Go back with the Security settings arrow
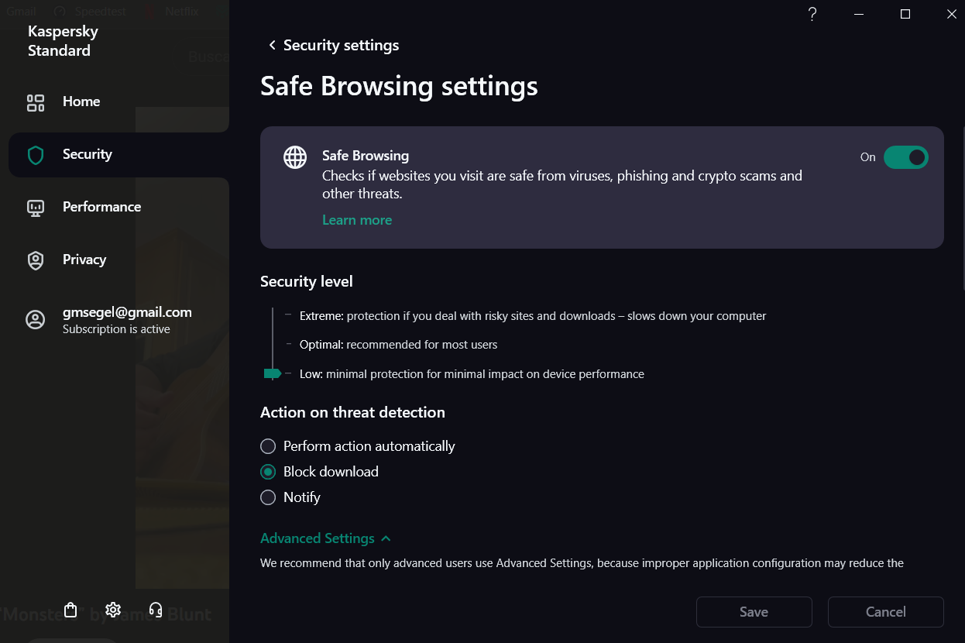This screenshot has width=965, height=643. tap(272, 46)
